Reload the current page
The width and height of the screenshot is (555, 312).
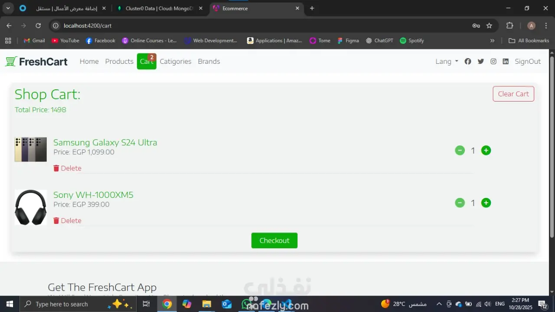tap(38, 26)
